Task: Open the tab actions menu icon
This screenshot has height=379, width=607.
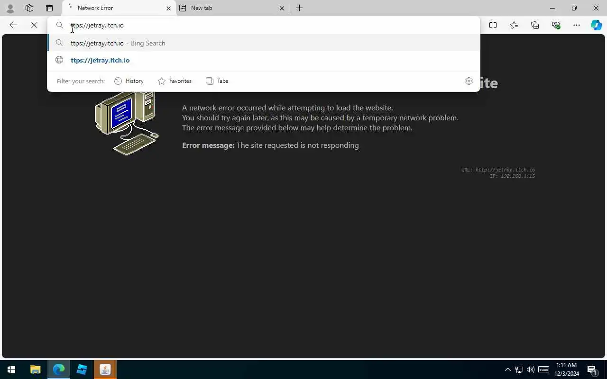Action: [x=49, y=8]
